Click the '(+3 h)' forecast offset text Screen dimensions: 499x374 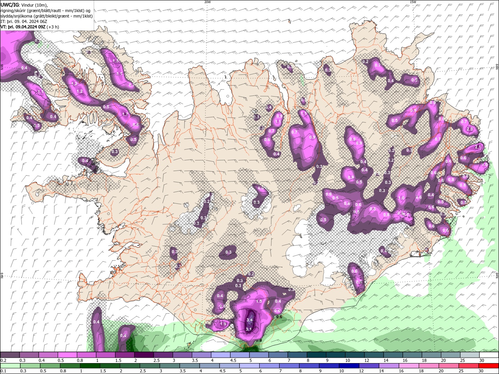(x=53, y=27)
